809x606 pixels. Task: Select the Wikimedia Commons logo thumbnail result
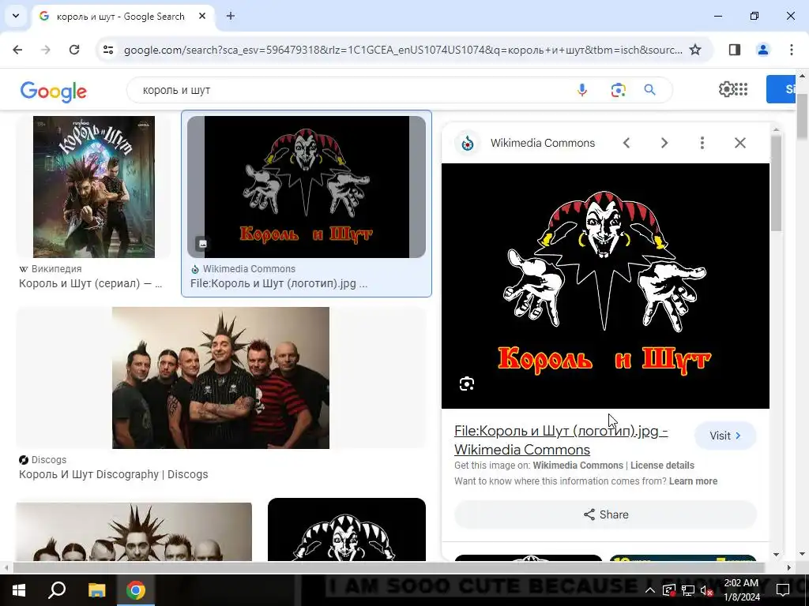307,186
